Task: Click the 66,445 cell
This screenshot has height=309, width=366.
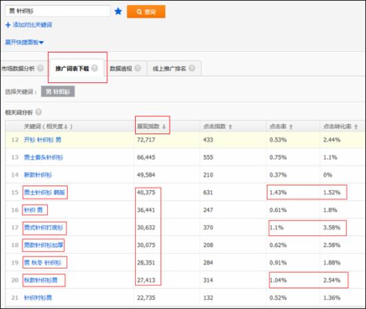Action: point(146,157)
